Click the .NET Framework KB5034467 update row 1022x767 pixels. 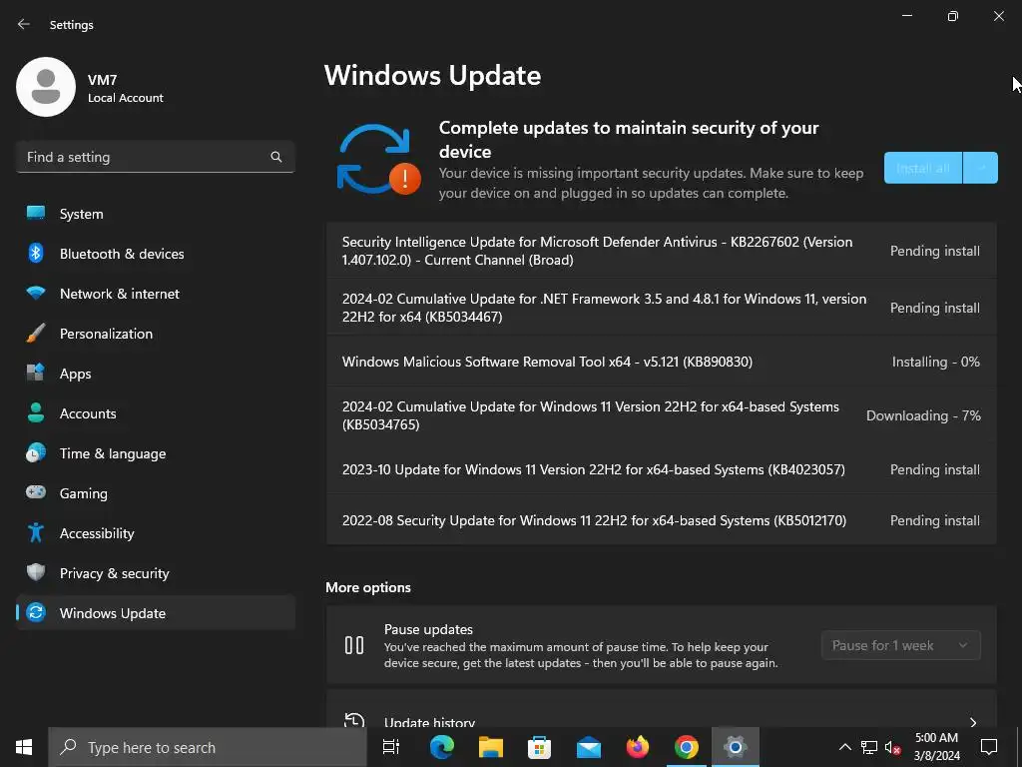662,308
